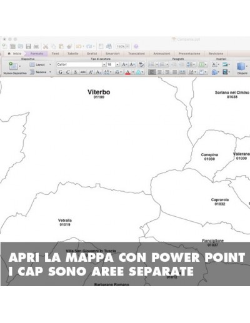Switch to the Tabelle tab
The height and width of the screenshot is (323, 250).
click(72, 54)
